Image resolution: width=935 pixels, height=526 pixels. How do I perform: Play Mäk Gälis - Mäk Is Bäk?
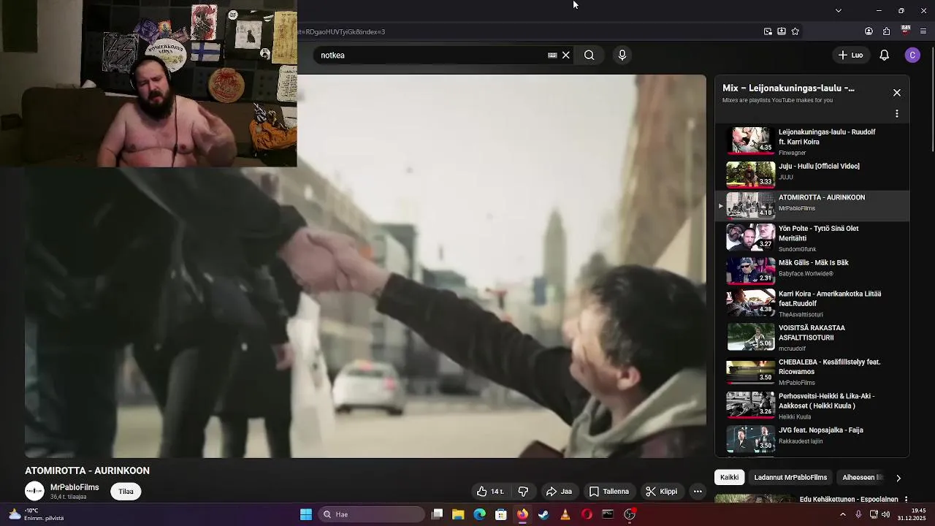pyautogui.click(x=812, y=270)
